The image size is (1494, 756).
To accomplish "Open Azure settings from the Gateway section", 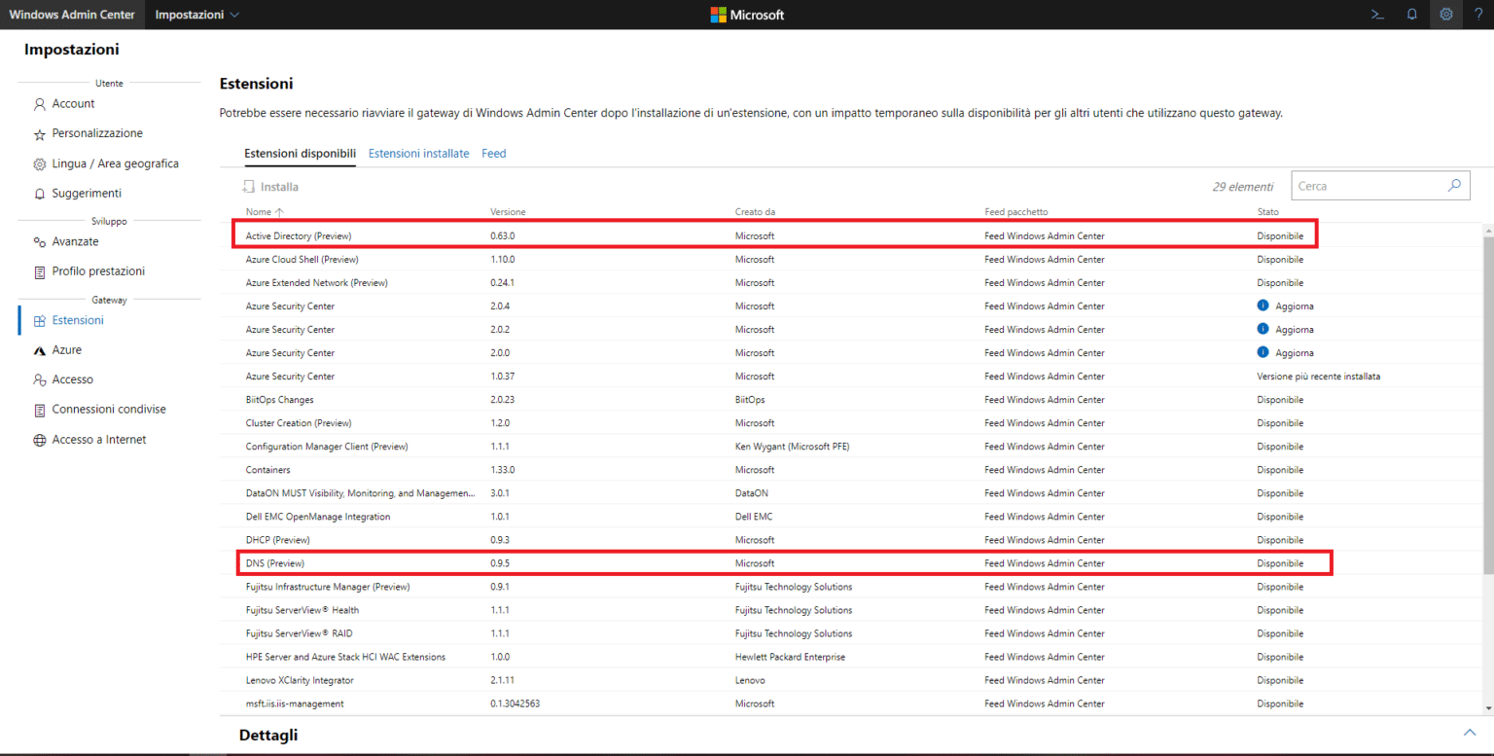I will [x=66, y=349].
